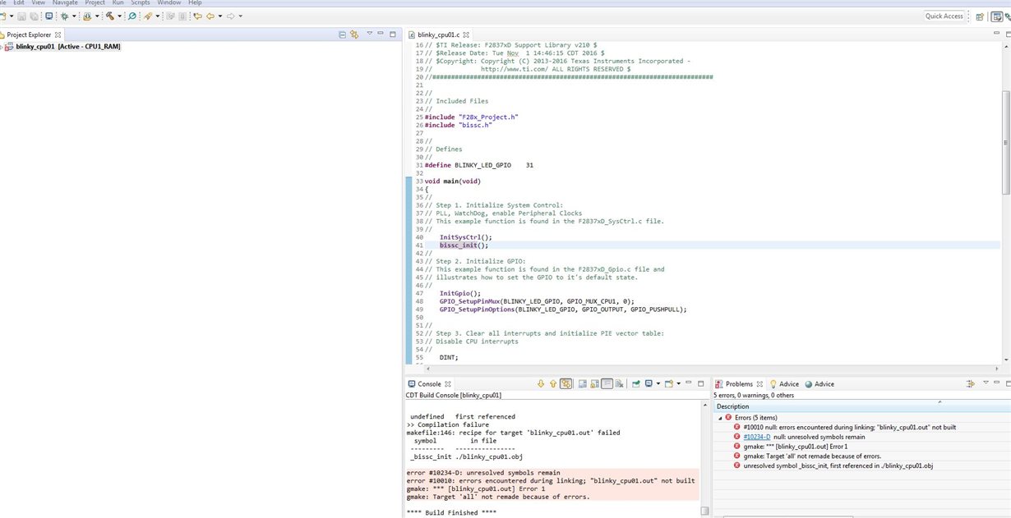Open the Project Explorer View Menu triangle
This screenshot has height=518, width=1011.
pos(370,34)
